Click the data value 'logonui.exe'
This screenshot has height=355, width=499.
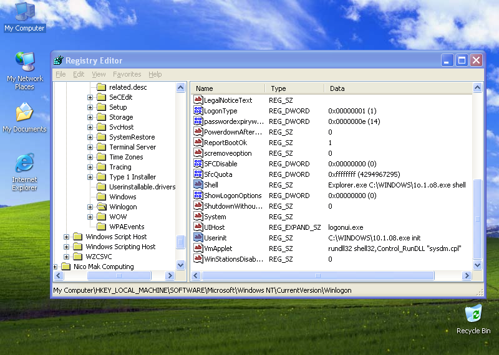pos(346,227)
